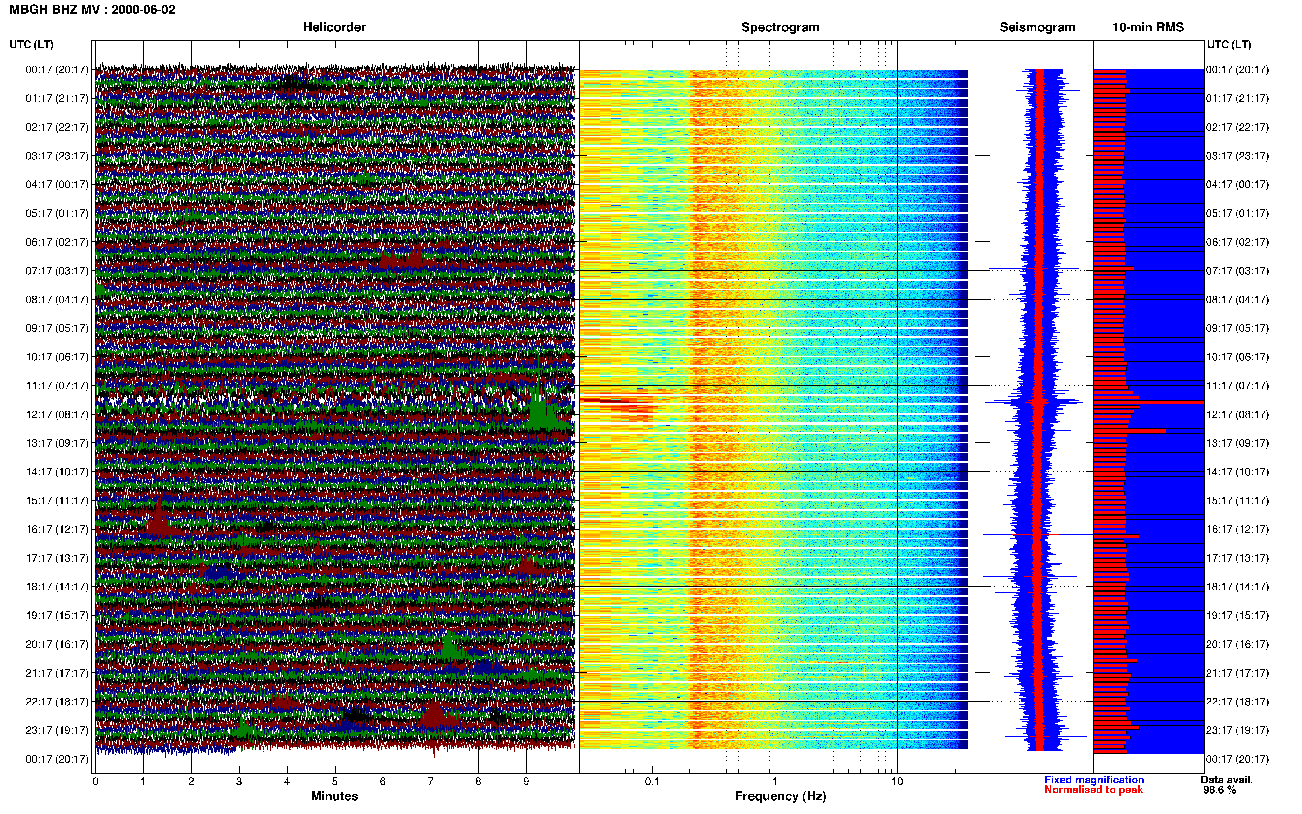Click left time label '13:17 (09:17)'
The width and height of the screenshot is (1302, 814).
[x=57, y=443]
